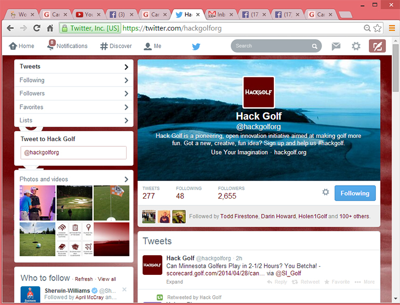Open photo of golfers on stage
The height and width of the screenshot is (305, 400).
[x=37, y=203]
